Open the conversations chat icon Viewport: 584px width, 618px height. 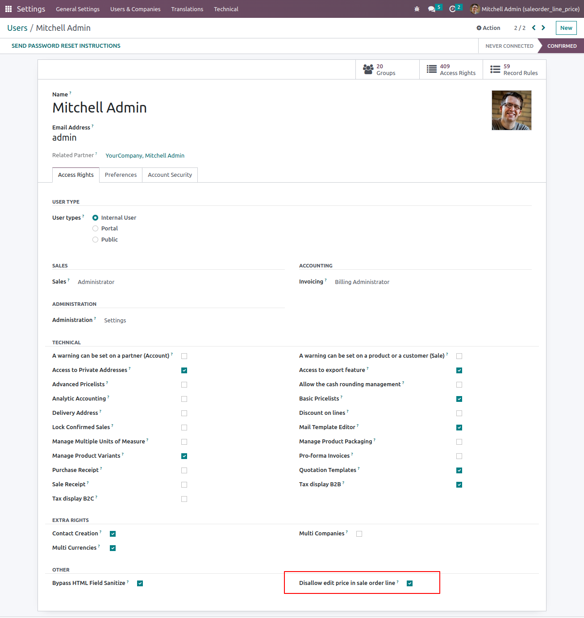tap(431, 9)
